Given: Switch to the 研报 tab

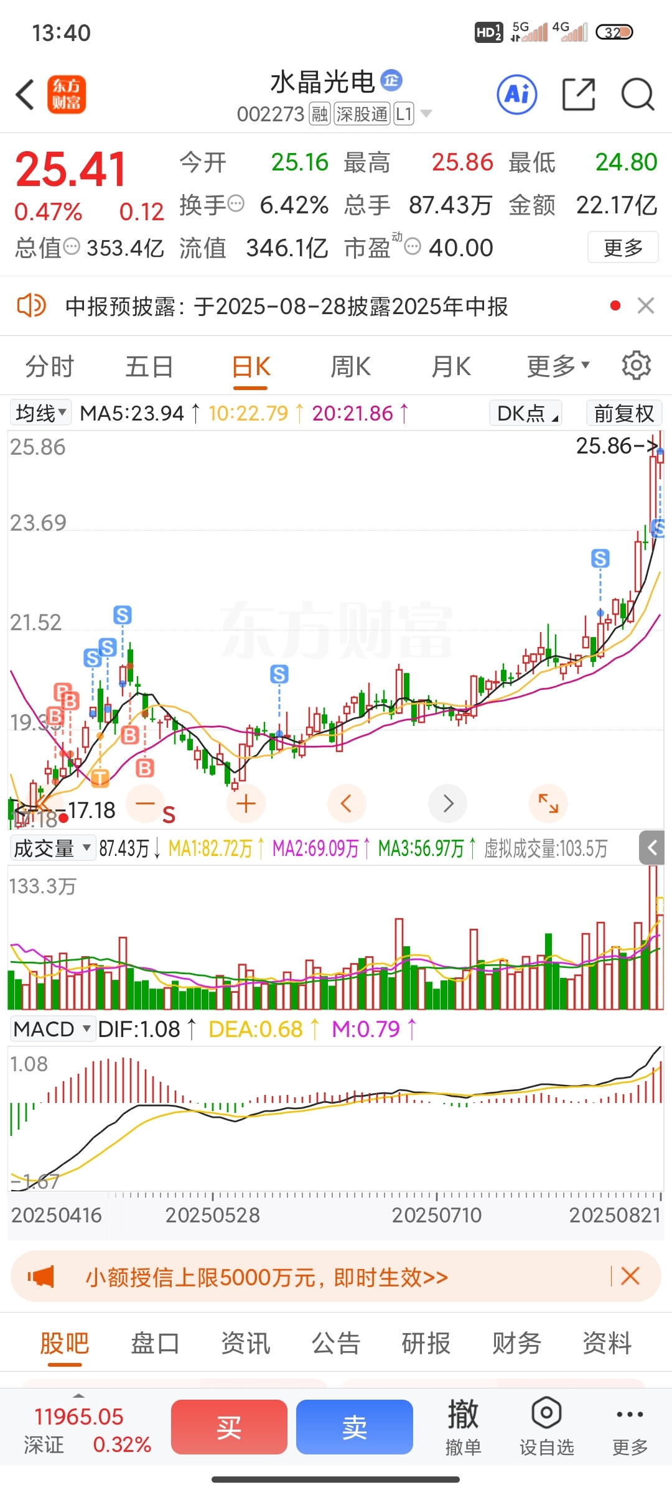Looking at the screenshot, I should 426,1343.
